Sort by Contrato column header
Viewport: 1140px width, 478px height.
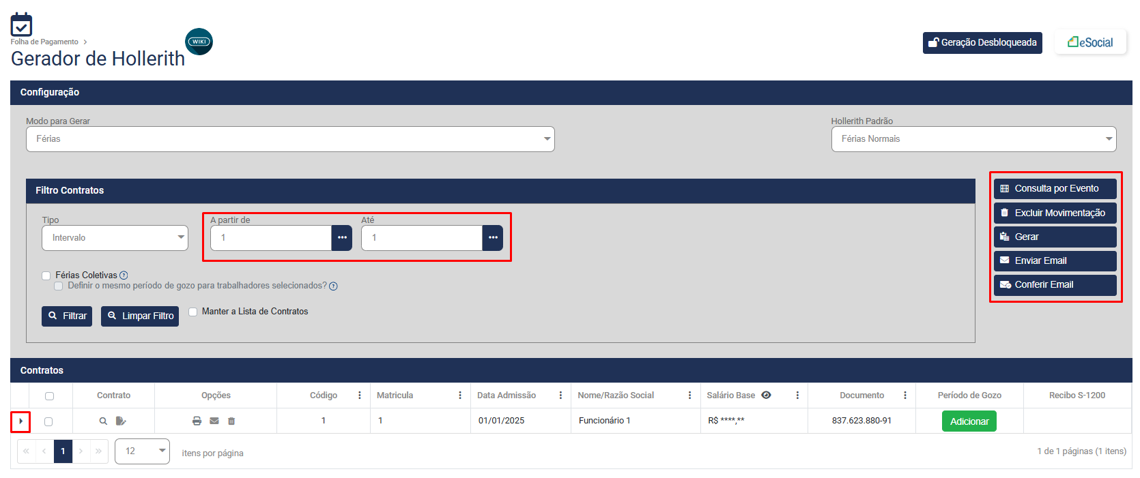(113, 395)
